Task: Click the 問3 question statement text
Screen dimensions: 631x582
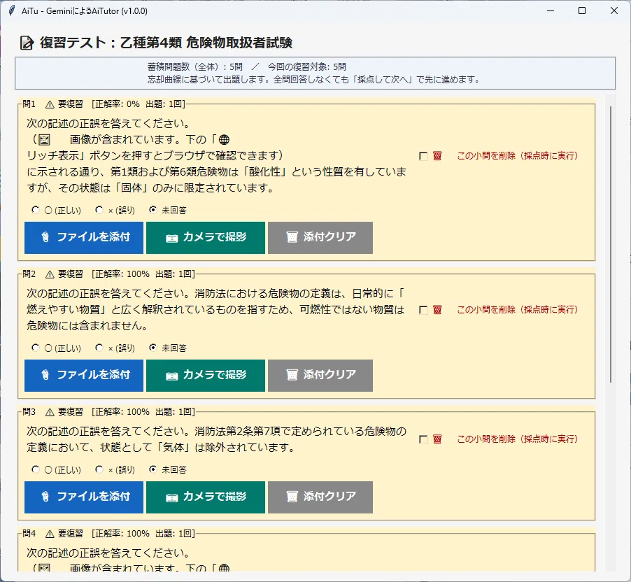Action: pyautogui.click(x=216, y=439)
